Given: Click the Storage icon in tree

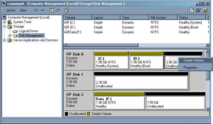Looking at the screenshot, I should pos(10,26).
